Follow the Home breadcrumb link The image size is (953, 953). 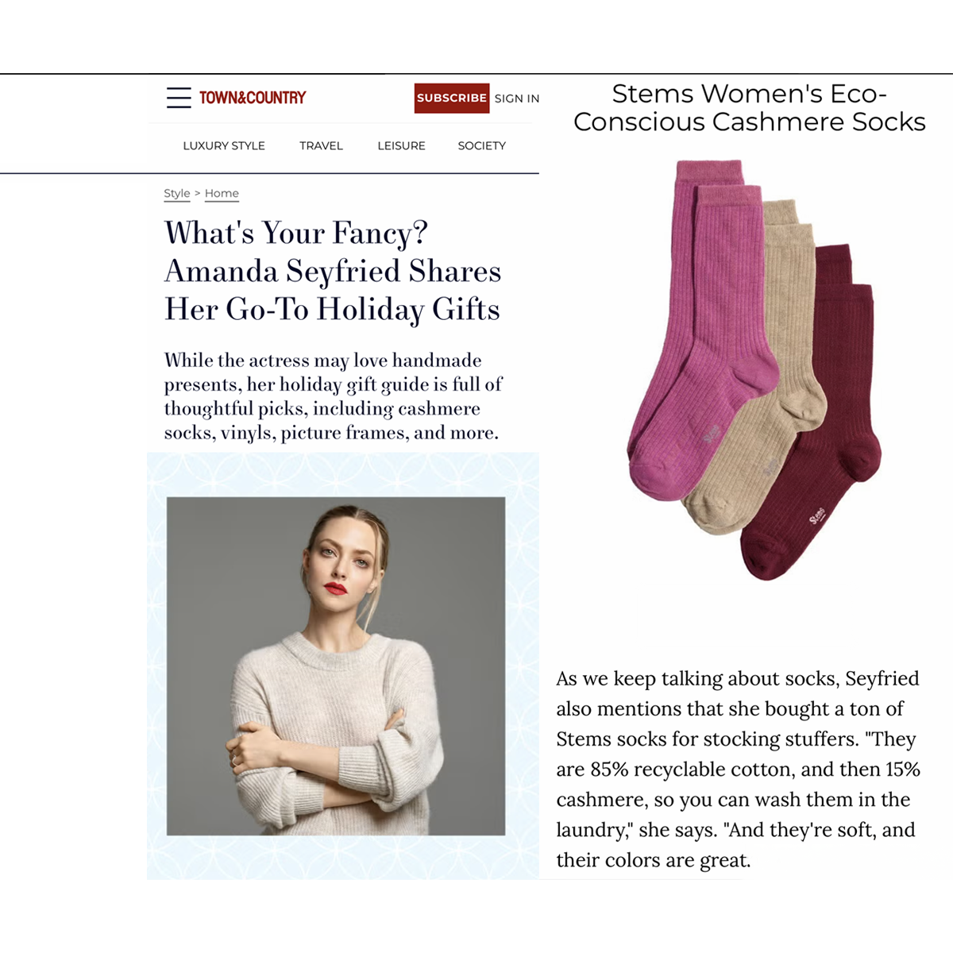click(222, 193)
